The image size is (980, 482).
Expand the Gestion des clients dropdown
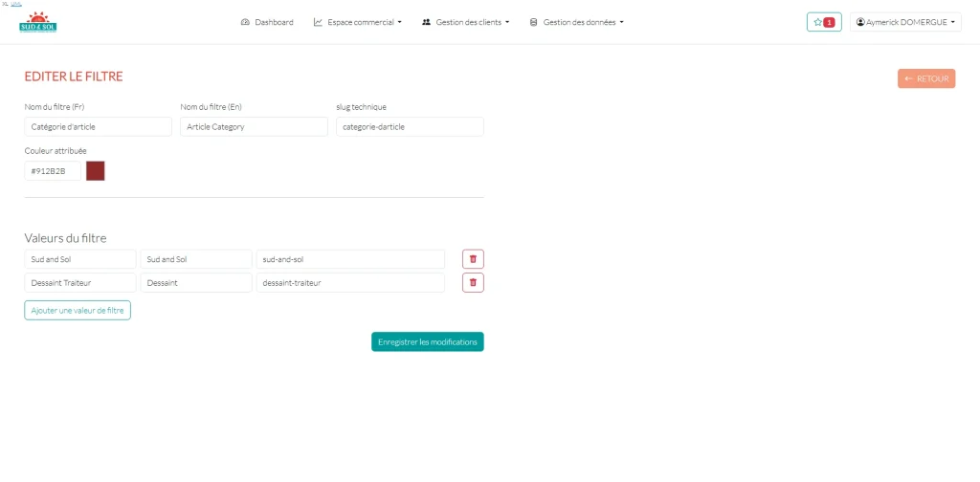pos(466,22)
